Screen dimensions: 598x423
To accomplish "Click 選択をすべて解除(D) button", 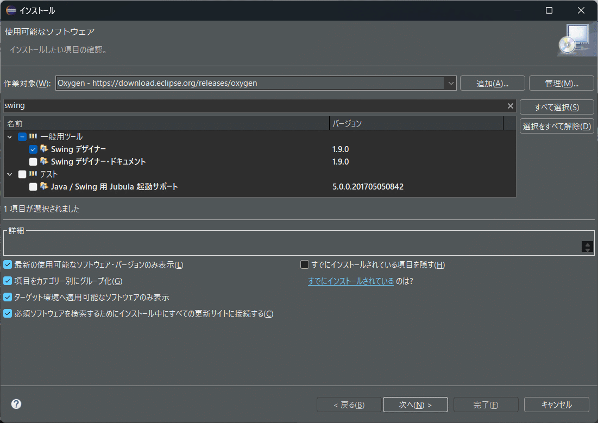I will 557,127.
